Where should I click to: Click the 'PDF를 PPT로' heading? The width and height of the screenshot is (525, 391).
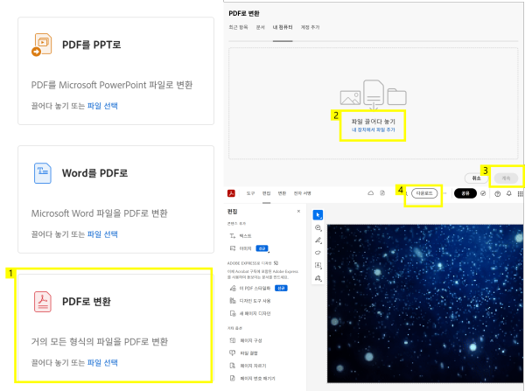tap(91, 45)
